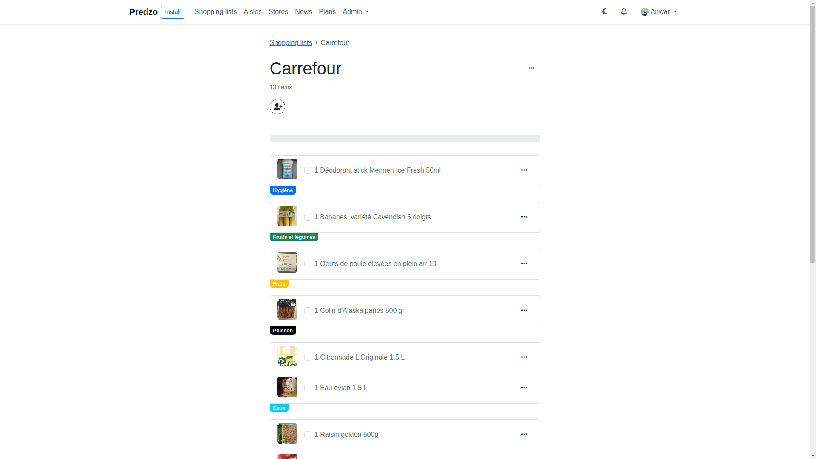Open the options menu for Raisin golden 500g
Screen dimensions: 816x459
(524, 434)
